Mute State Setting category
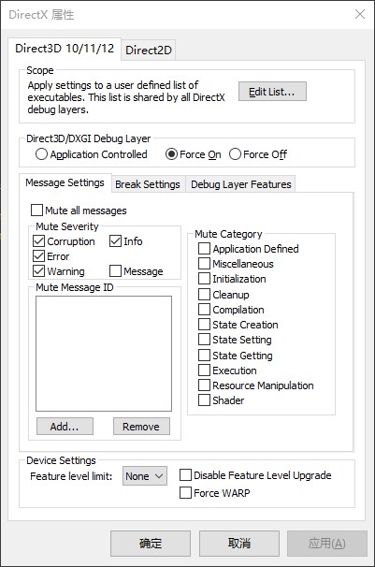 (x=235, y=340)
